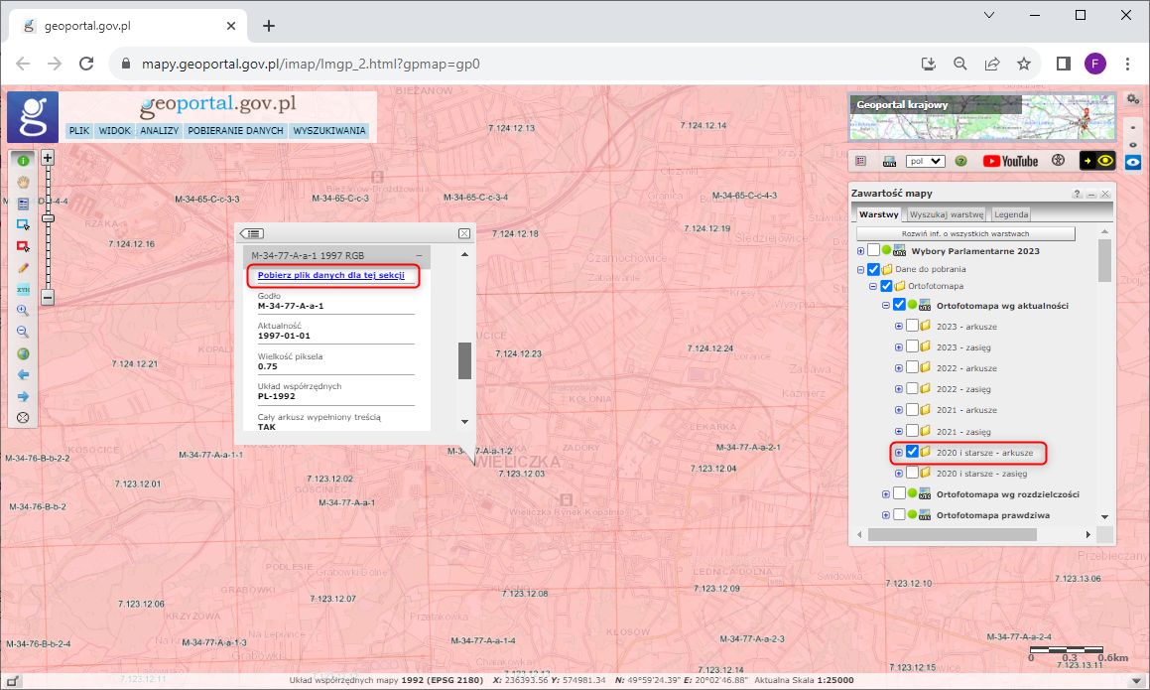
Task: Click the YouTube icon
Action: coord(1010,161)
